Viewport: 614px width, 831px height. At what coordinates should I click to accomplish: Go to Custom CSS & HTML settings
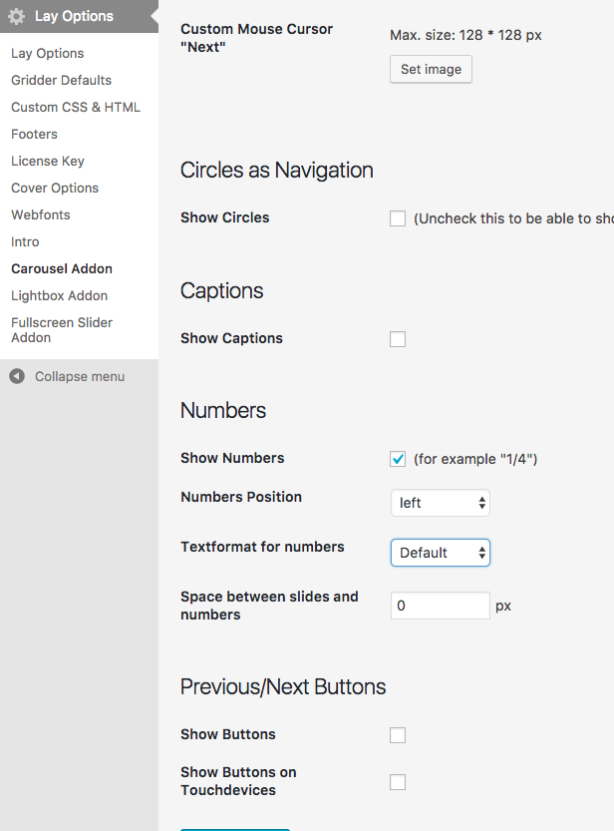(x=76, y=107)
